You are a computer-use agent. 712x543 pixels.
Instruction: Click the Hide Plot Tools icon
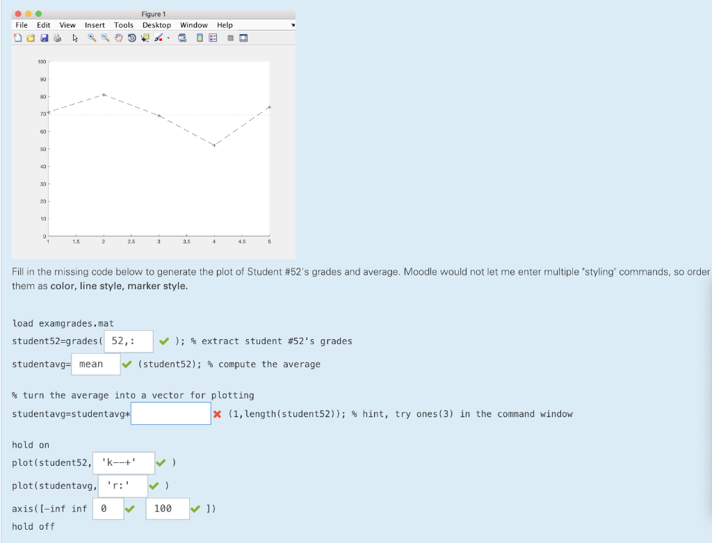[230, 38]
